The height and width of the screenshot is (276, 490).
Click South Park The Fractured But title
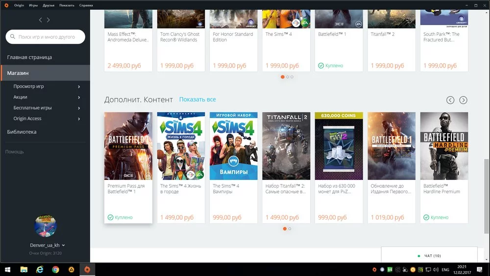(441, 37)
